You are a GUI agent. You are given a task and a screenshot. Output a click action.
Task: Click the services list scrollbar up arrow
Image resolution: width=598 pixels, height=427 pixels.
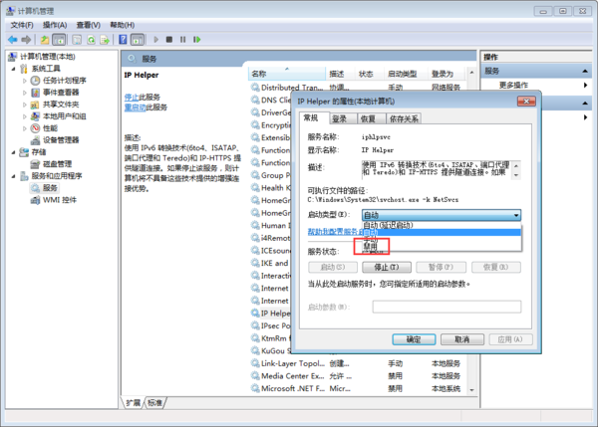(471, 72)
